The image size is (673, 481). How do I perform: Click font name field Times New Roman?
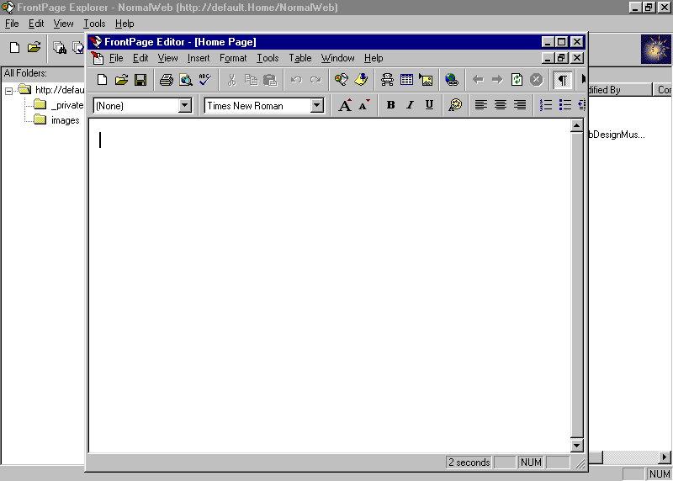[257, 106]
